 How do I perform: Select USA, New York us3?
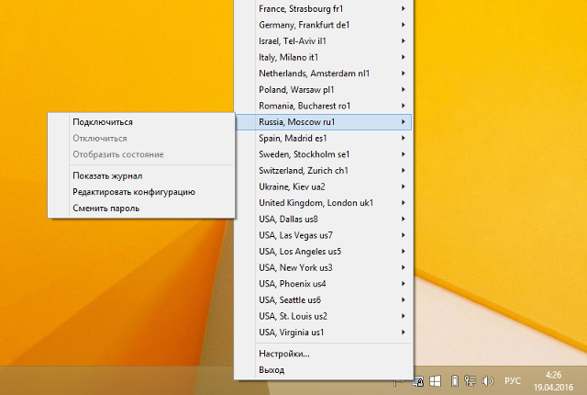point(324,267)
